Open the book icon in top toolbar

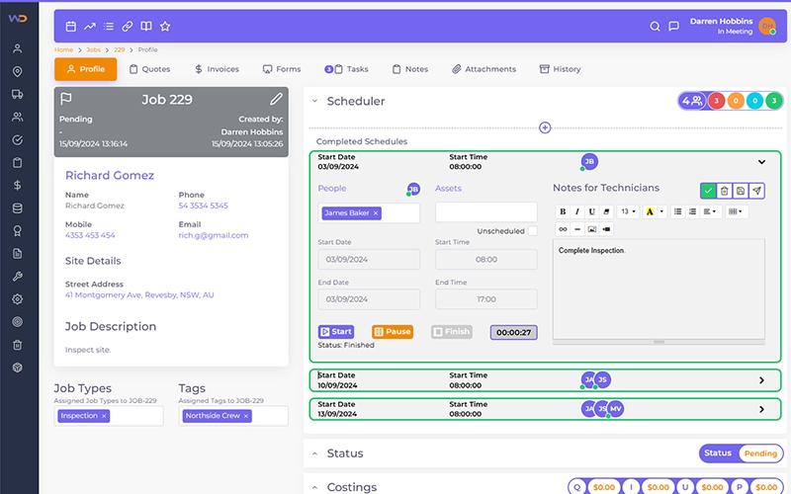point(145,27)
